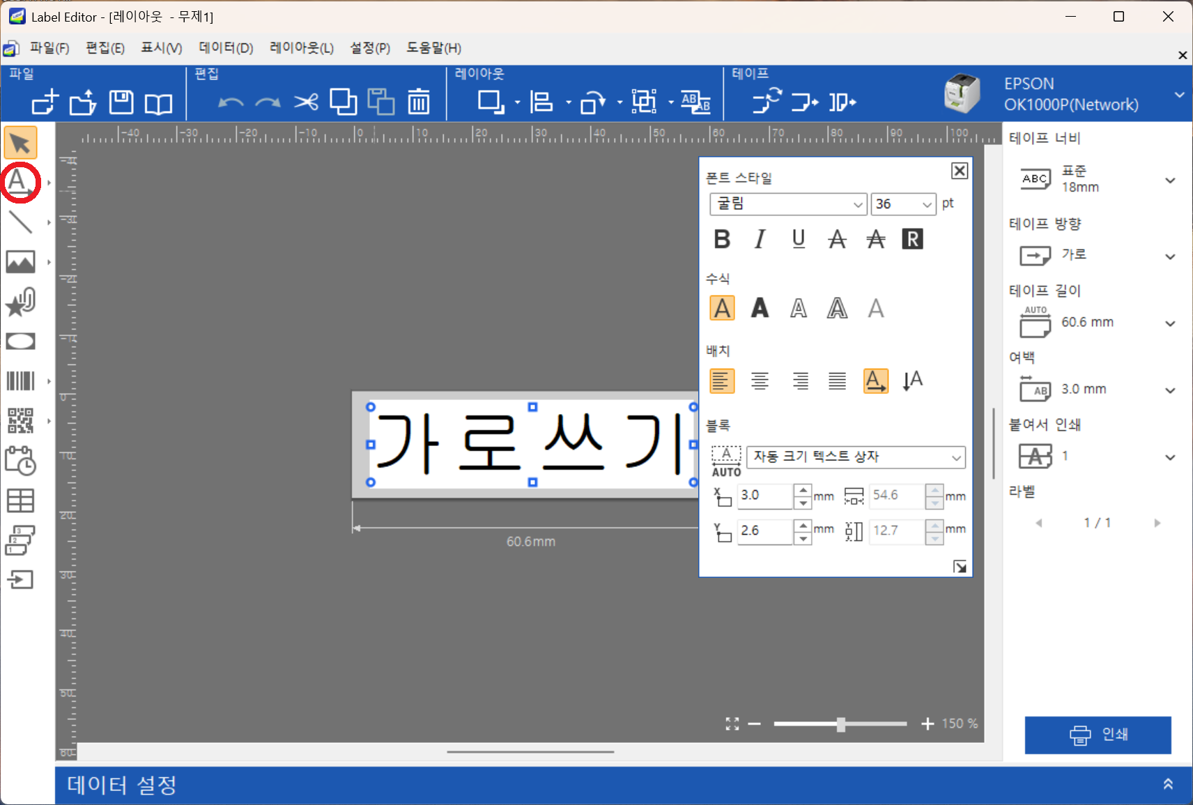Select the arrow selection tool

pyautogui.click(x=20, y=143)
